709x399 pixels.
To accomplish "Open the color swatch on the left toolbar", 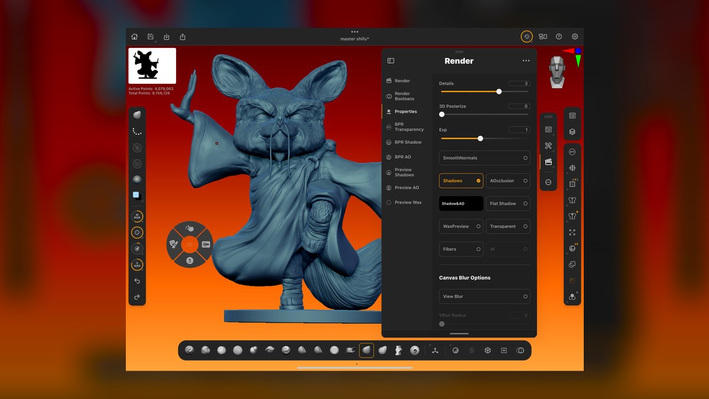I will [137, 196].
